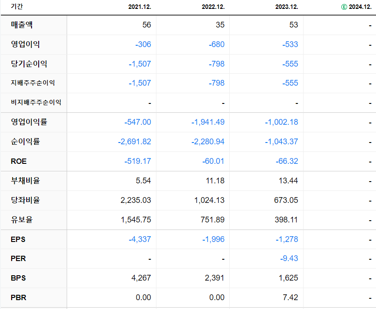Click 매출액 value 53
376x309 pixels.
coord(293,25)
